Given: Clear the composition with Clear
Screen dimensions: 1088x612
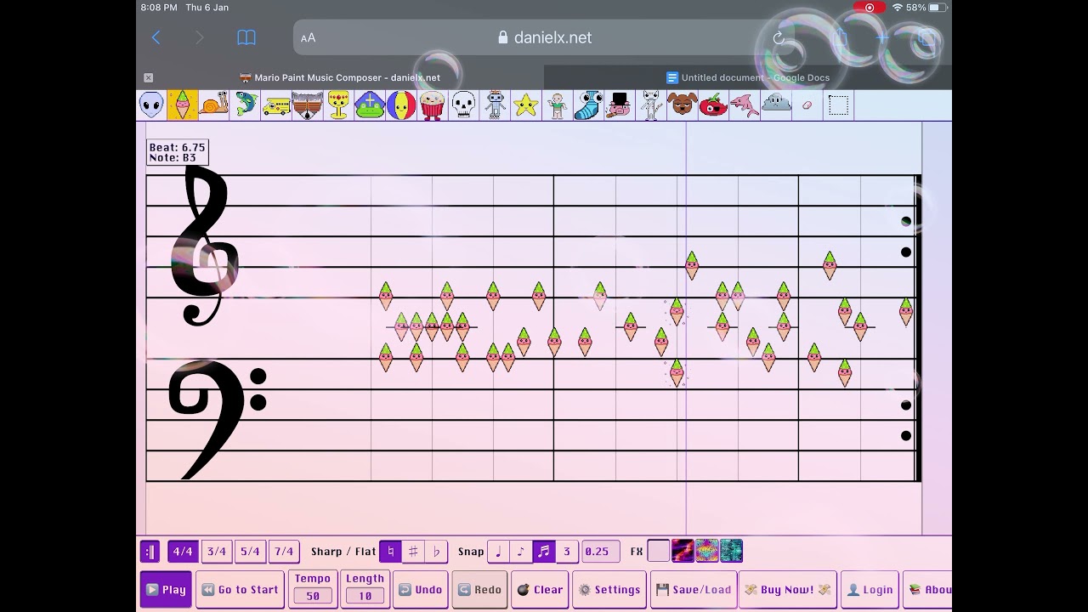Looking at the screenshot, I should click(x=540, y=590).
